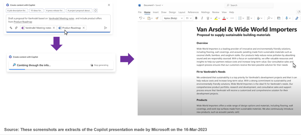Switch to the Mailings tab
This screenshot has height=135, width=301.
(205, 12)
